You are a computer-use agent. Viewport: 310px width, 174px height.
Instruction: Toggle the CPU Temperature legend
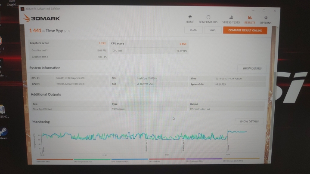[92, 160]
